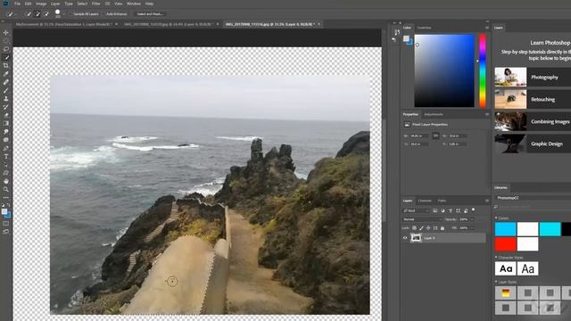The width and height of the screenshot is (571, 321).
Task: Select the Move tool
Action: click(x=6, y=33)
